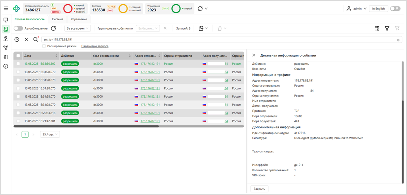Image resolution: width=407 pixels, height=195 pixels.
Task: Open the 25 / стр. page size dropdown
Action: click(x=50, y=134)
